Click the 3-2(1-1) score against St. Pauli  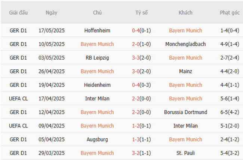(141, 153)
